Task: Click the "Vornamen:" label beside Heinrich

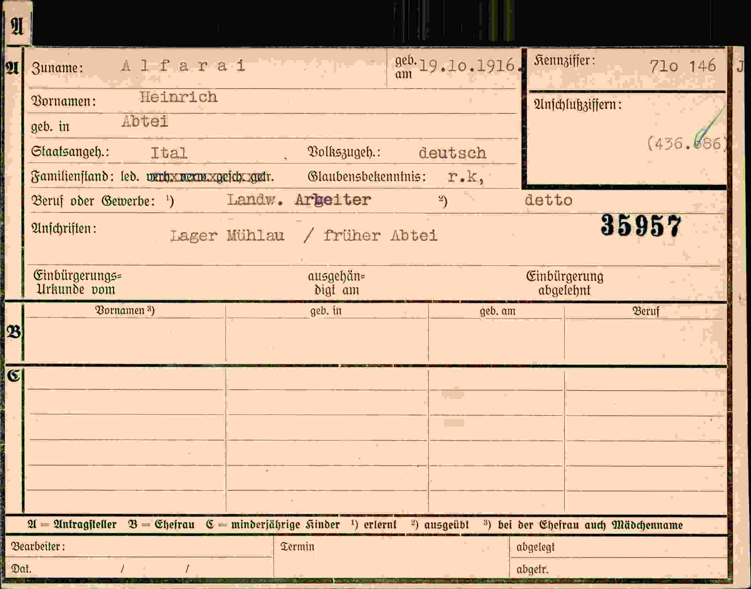Action: tap(64, 101)
